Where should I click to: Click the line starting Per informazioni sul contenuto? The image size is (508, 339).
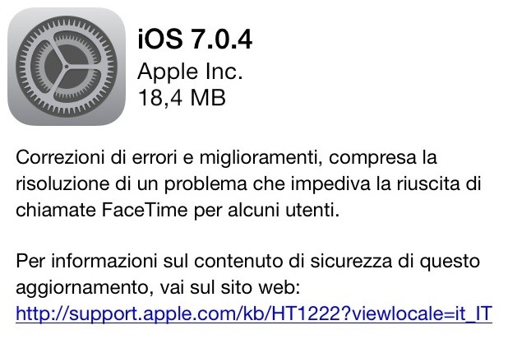pyautogui.click(x=248, y=262)
